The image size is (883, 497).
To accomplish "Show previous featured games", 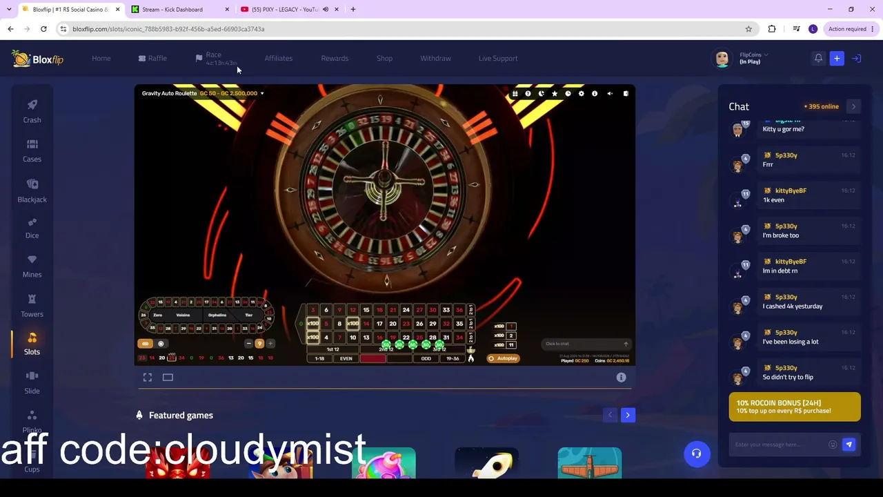I will coord(610,415).
